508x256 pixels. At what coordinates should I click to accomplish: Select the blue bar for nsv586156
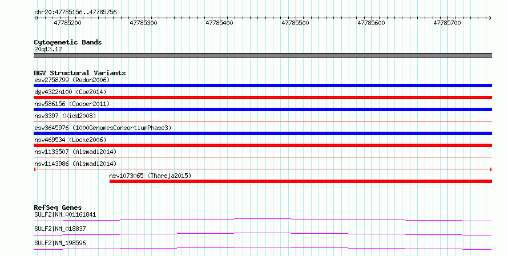tap(263, 109)
